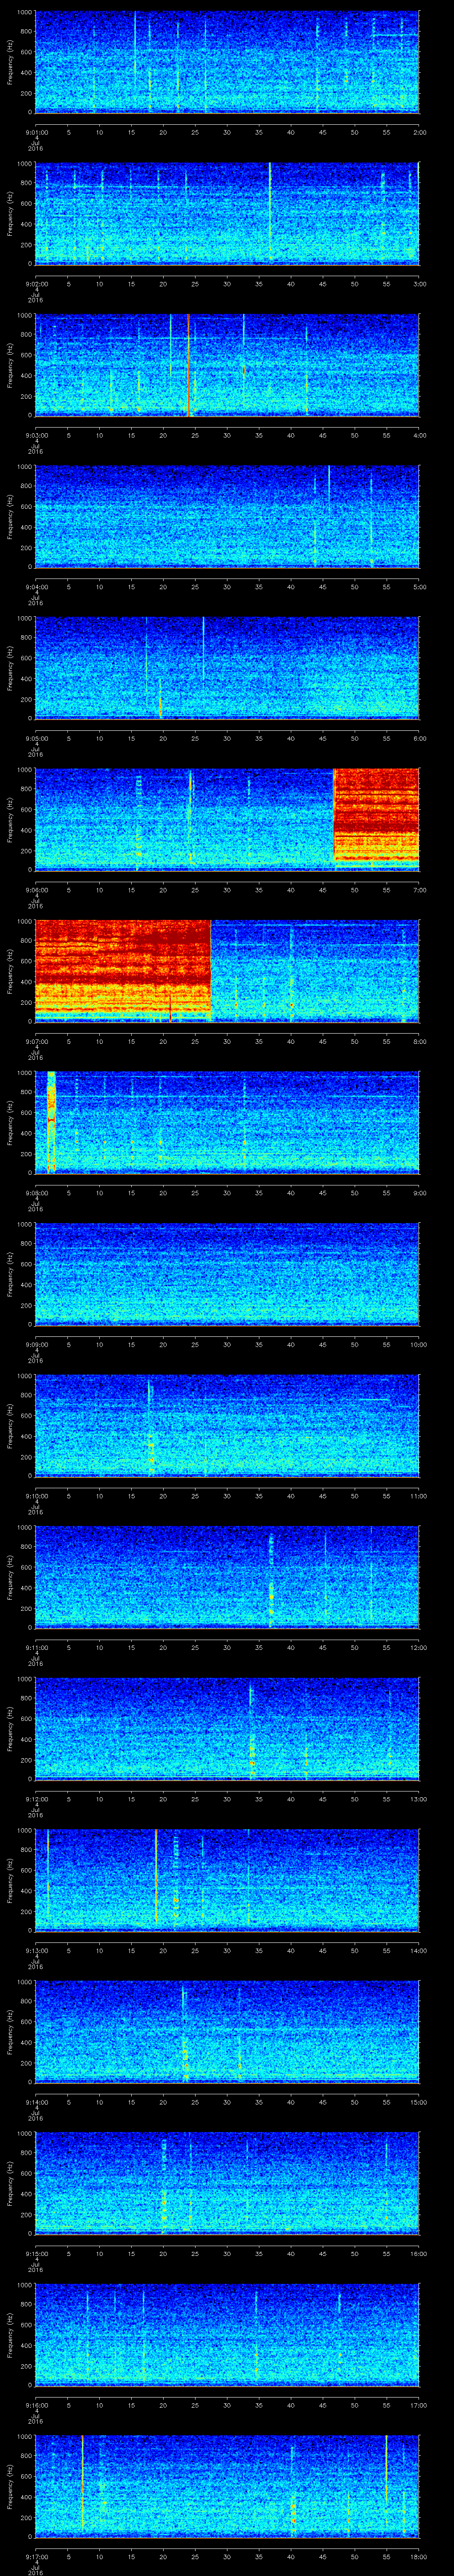Select the 6:00 end time label
The width and height of the screenshot is (454, 2576).
(419, 738)
